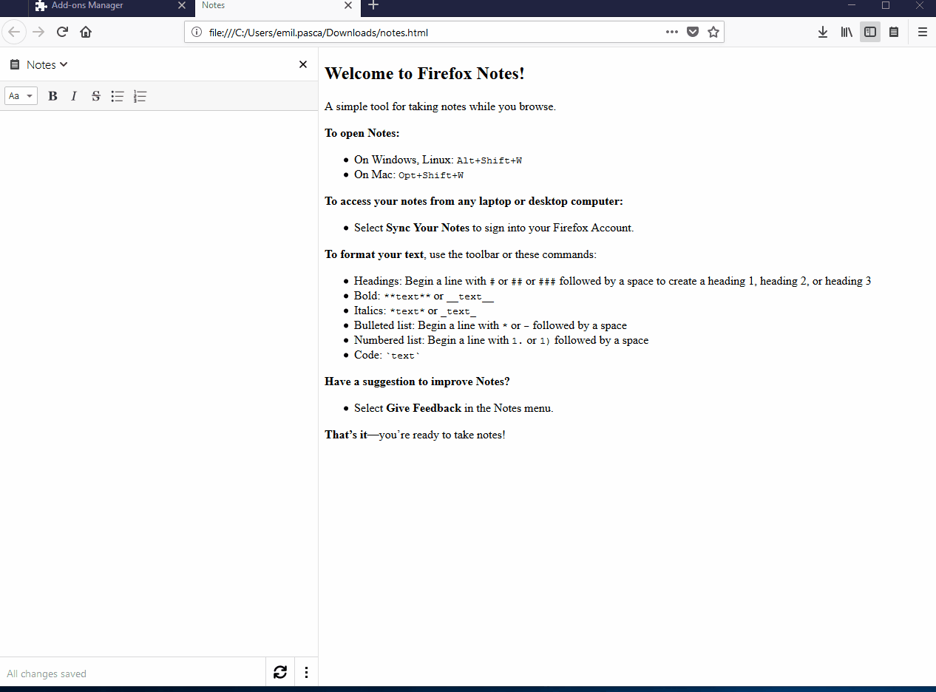936x692 pixels.
Task: Open the Aa text size dropdown
Action: (x=21, y=96)
